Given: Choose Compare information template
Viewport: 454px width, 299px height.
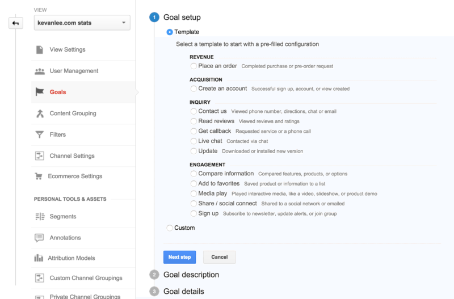Looking at the screenshot, I should pyautogui.click(x=194, y=174).
